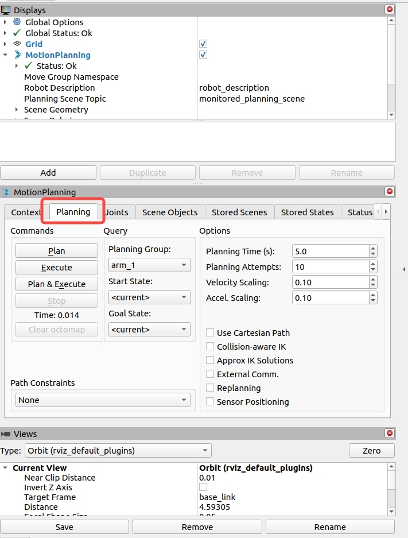408x538 pixels.
Task: Enable Collision-aware IK option
Action: tap(210, 347)
